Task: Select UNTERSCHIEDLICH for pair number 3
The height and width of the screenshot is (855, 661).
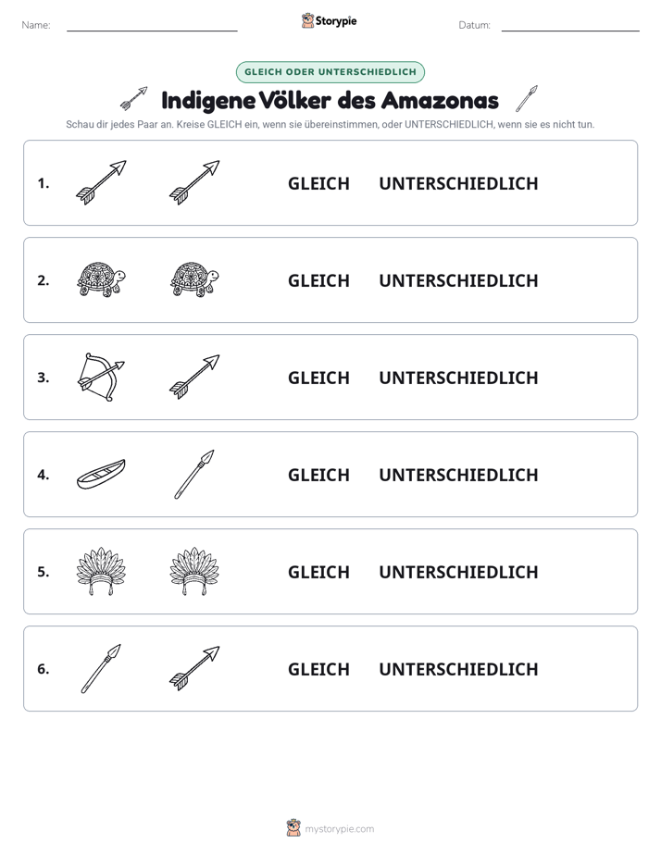Action: tap(458, 378)
